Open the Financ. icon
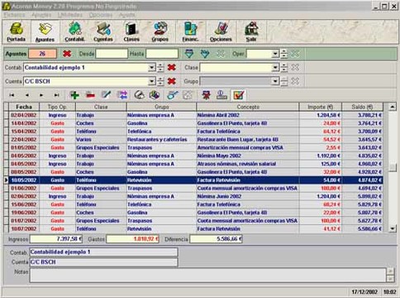The width and height of the screenshot is (400, 298). pyautogui.click(x=191, y=32)
